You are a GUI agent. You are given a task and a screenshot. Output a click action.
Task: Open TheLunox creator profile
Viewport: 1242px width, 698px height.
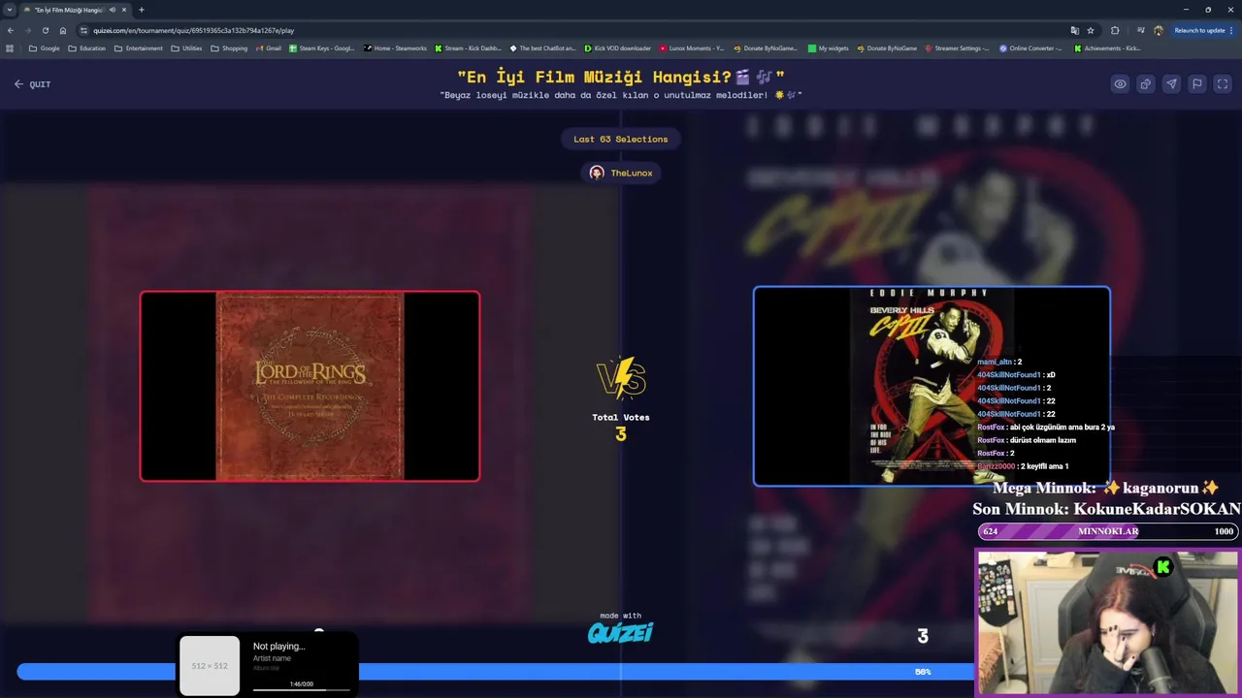(621, 173)
